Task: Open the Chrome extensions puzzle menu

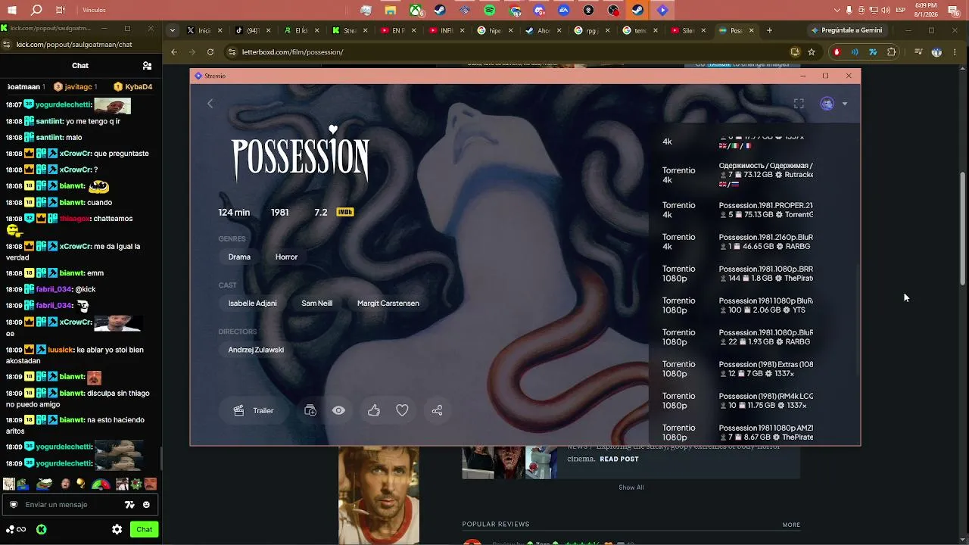Action: (891, 52)
